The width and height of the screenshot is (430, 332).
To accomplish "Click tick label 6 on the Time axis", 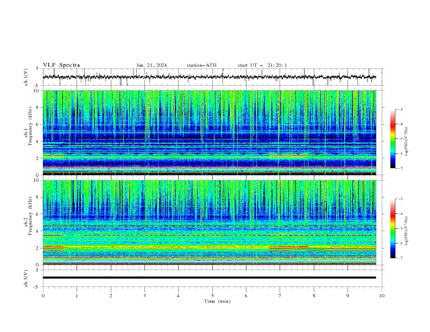I will click(x=246, y=296).
